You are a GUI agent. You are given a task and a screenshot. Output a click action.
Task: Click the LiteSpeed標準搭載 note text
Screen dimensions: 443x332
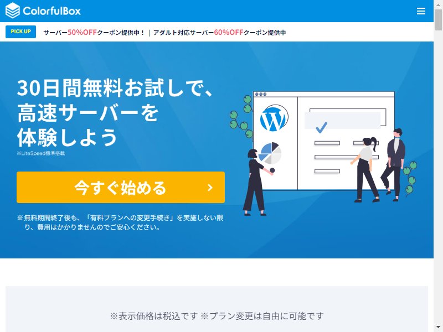[41, 153]
